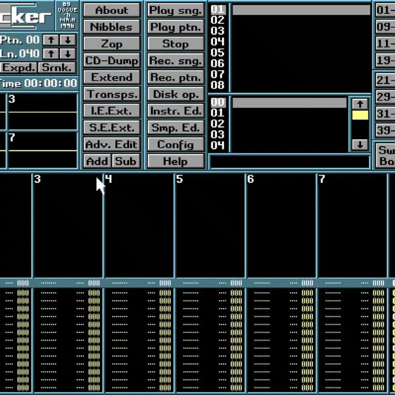Open the Instr. Ed. instrument editor
Screen dimensions: 395x395
[x=176, y=111]
